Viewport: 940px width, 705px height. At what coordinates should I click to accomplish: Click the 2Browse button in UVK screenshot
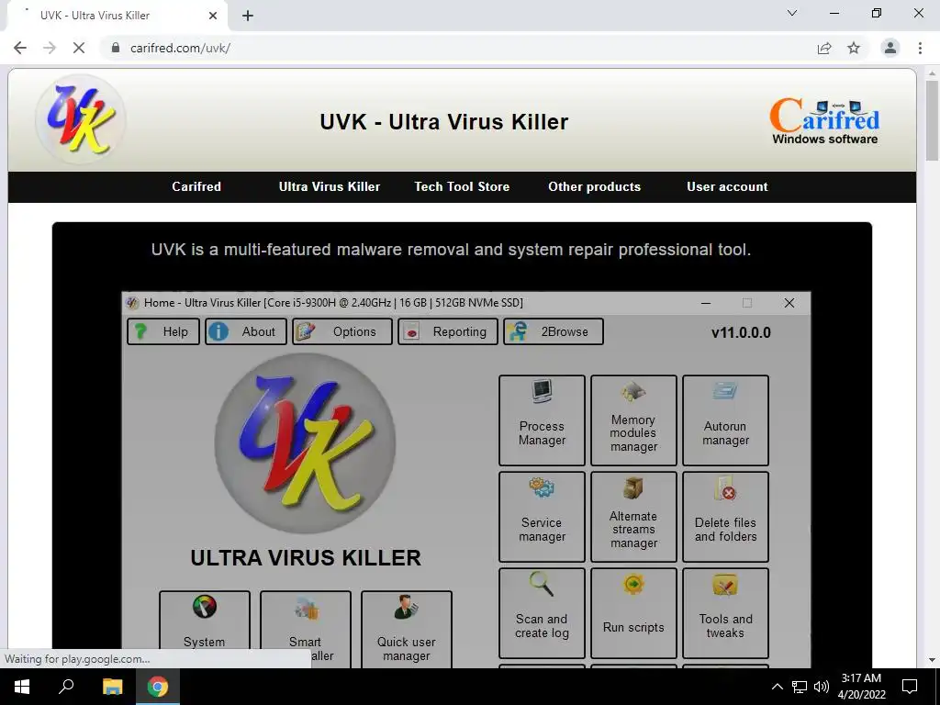pyautogui.click(x=554, y=331)
